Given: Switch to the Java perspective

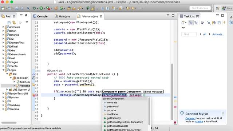Looking at the screenshot, I should [x=227, y=8].
